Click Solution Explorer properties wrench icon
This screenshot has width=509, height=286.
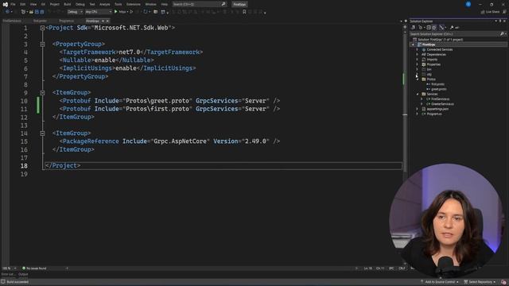[452, 28]
